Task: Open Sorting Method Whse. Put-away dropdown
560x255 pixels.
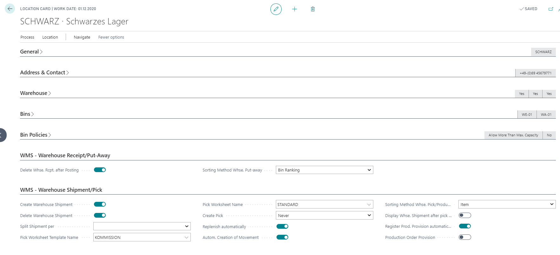Action: 324,170
